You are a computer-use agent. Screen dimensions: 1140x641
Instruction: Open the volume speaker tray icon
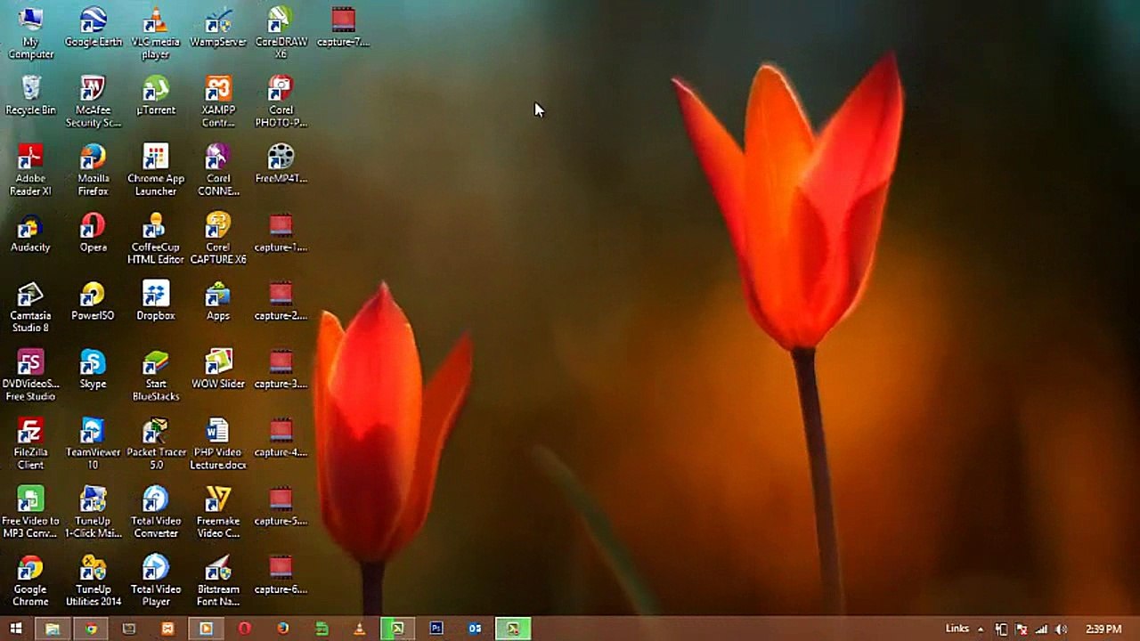click(x=1062, y=629)
